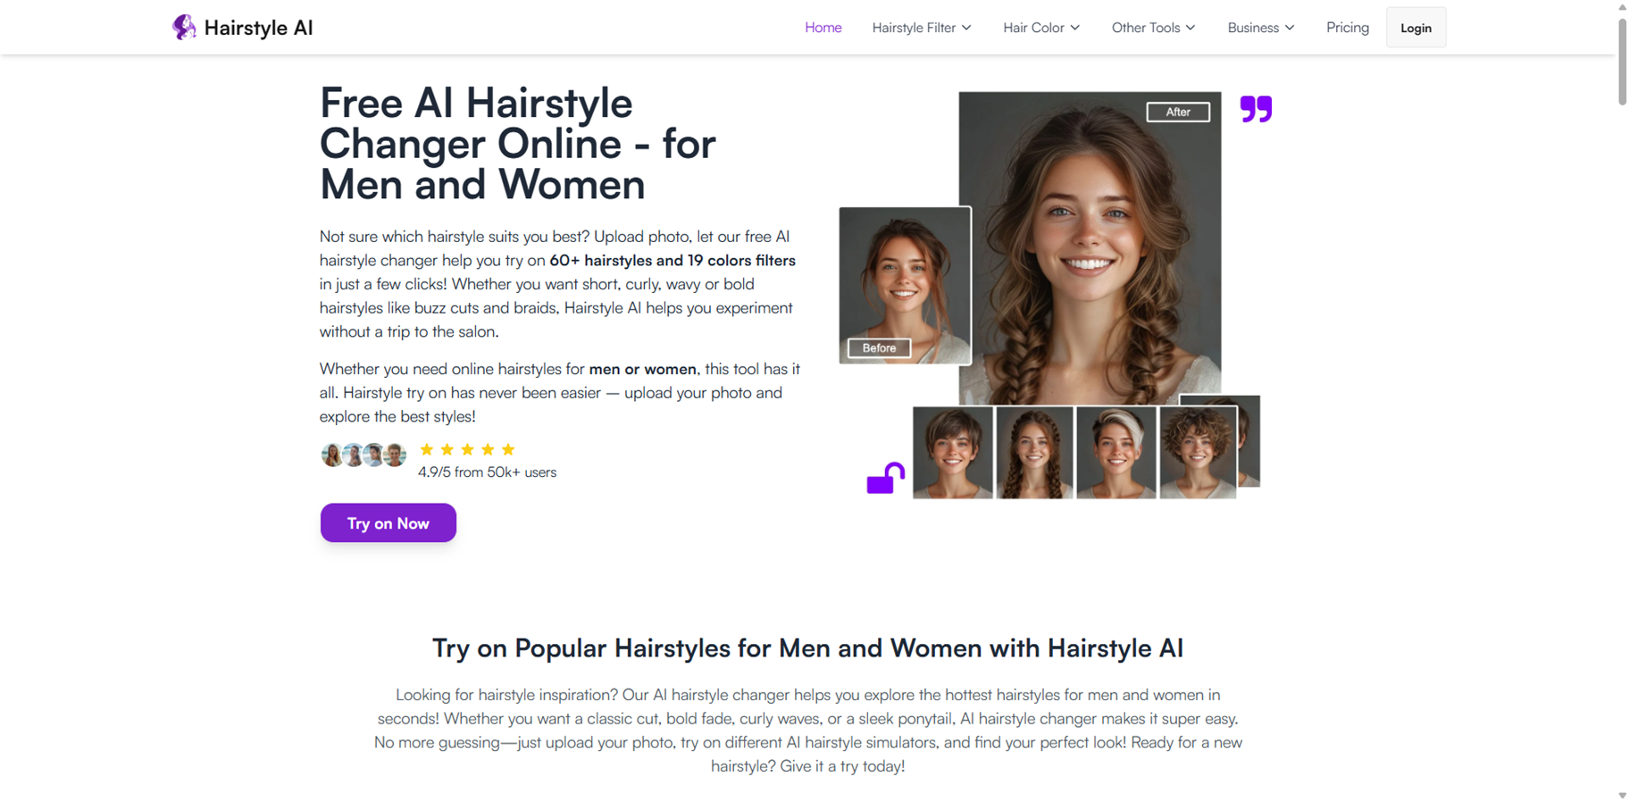Click the Hairstyle Filter chevron arrow
The image size is (1629, 802).
966,28
